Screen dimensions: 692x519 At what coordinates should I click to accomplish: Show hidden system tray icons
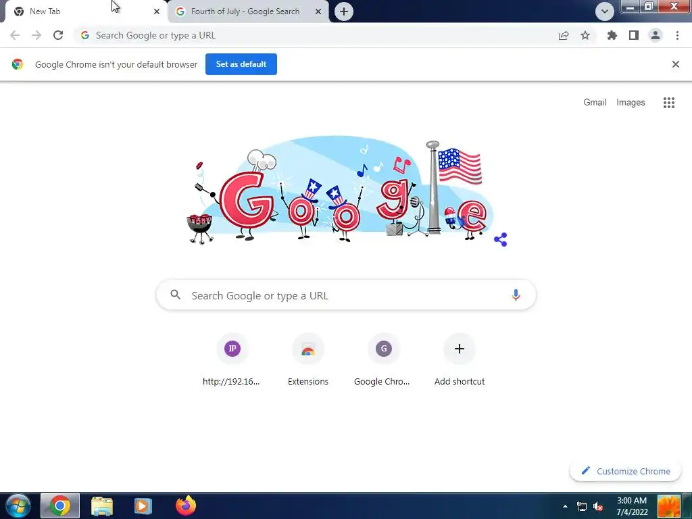coord(565,506)
